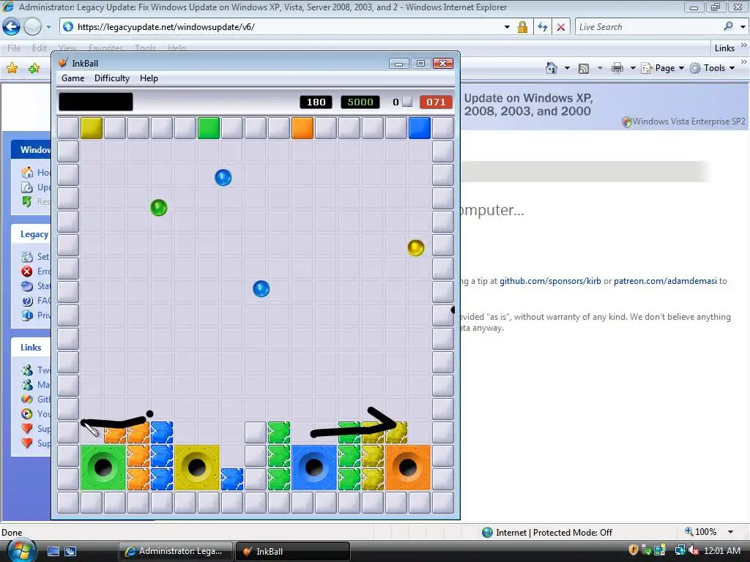Click the Home toolbar icon

pos(552,68)
